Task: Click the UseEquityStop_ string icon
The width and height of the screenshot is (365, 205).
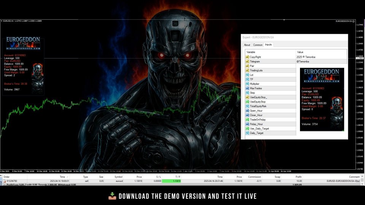Action: tap(247, 97)
